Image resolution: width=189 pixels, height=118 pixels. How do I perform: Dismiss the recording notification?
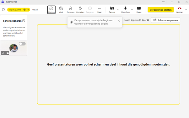(119, 21)
